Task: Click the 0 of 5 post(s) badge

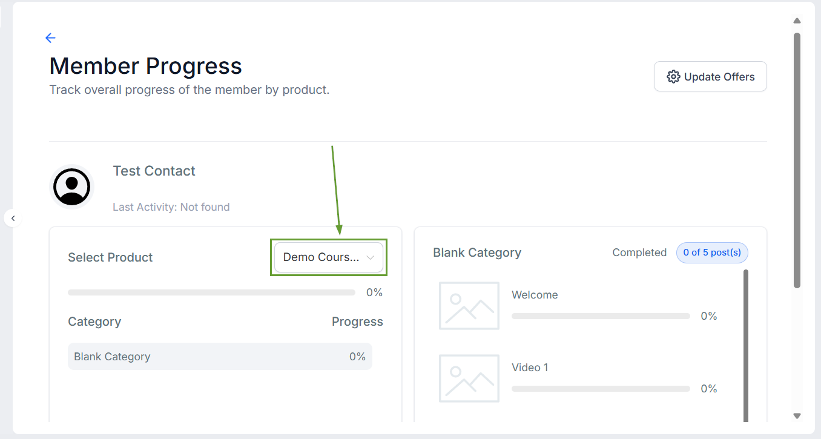Action: point(712,253)
